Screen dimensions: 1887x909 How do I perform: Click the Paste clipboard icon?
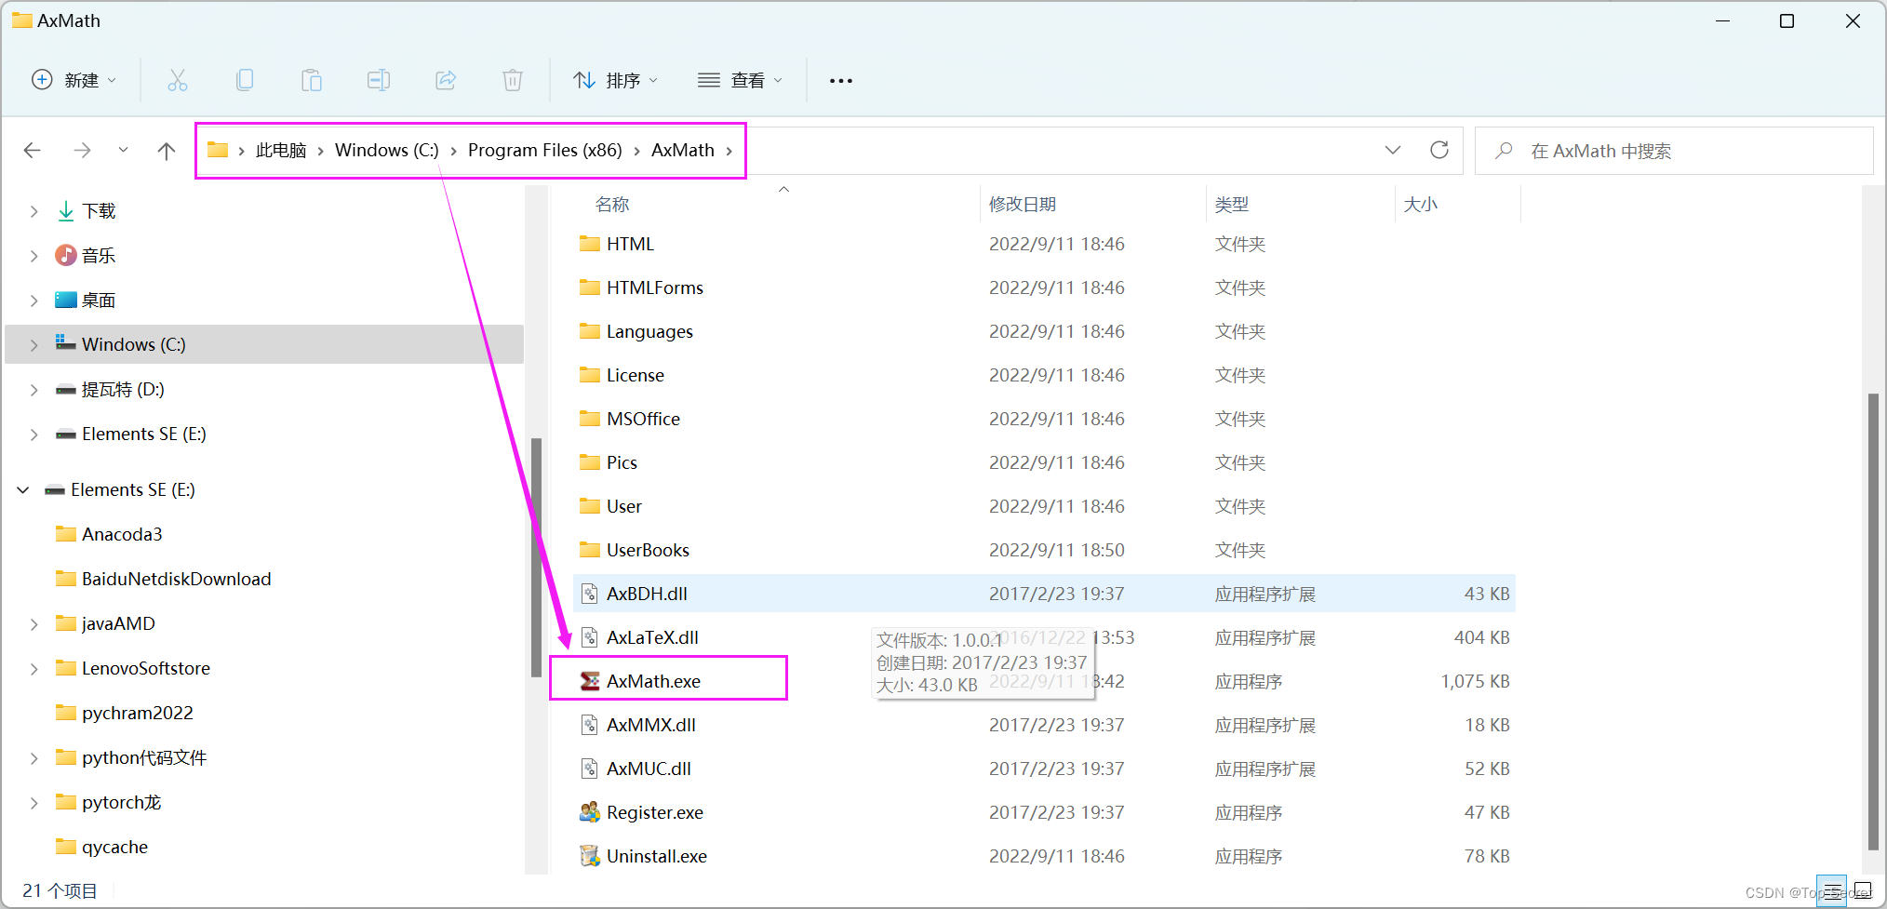pos(312,80)
